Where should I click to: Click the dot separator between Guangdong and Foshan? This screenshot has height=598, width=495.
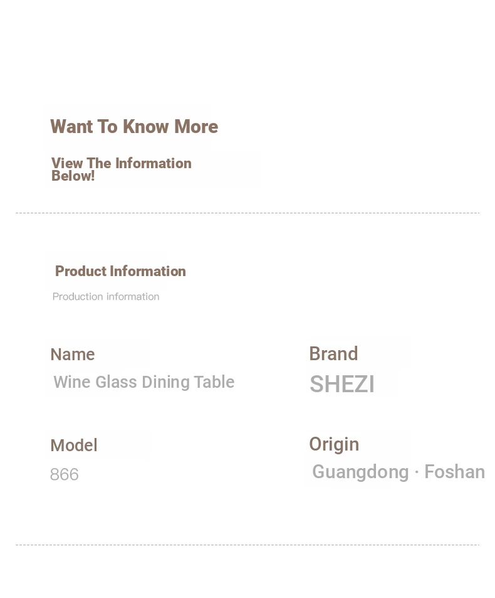coord(417,472)
